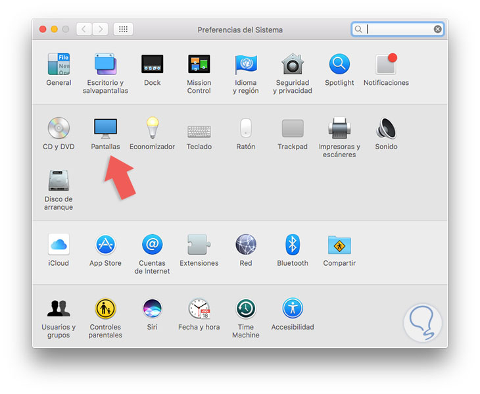This screenshot has width=480, height=394.
Task: Open Siri preferences icon
Action: click(152, 308)
